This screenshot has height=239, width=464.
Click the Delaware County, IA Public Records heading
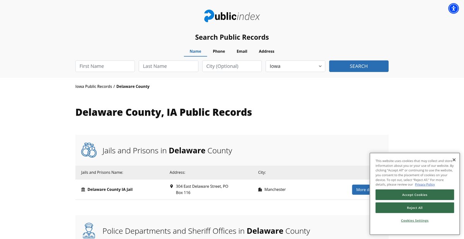164,112
